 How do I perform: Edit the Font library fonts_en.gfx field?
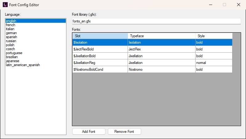(x=157, y=21)
